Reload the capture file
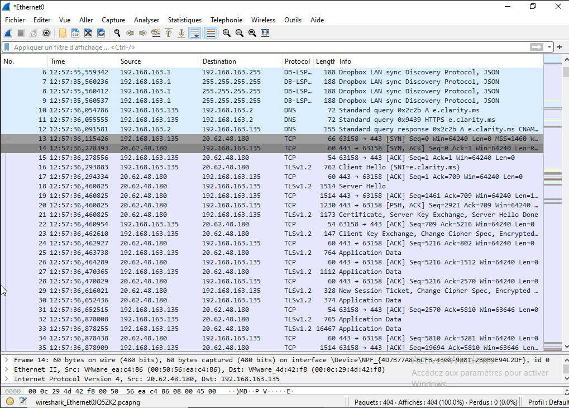 (101, 33)
